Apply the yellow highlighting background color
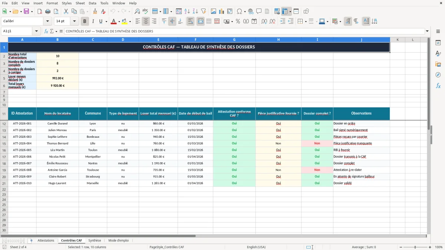Image resolution: width=445 pixels, height=250 pixels. 124,21
